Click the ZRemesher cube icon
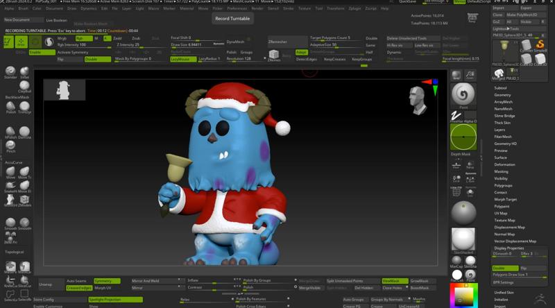 (273, 55)
